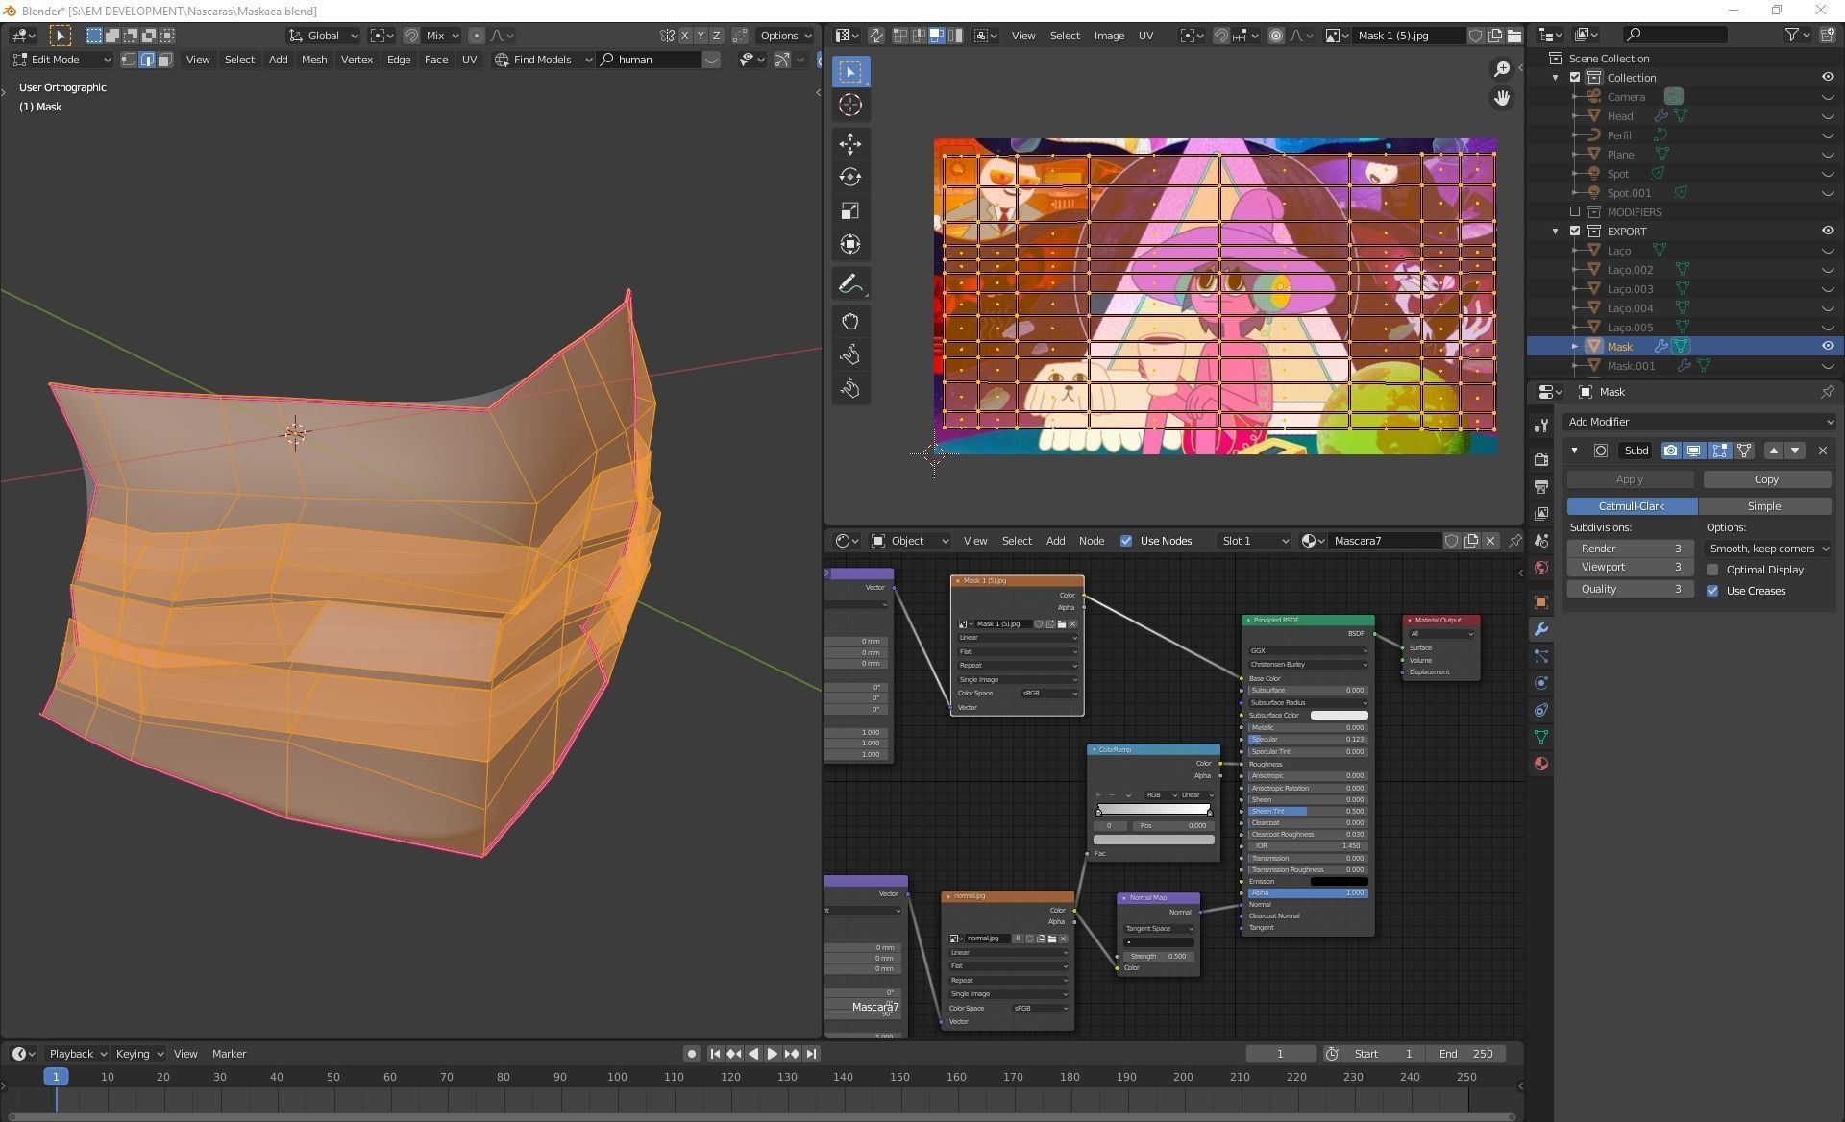
Task: Open the Slot 1 material slot dropdown
Action: coord(1254,541)
